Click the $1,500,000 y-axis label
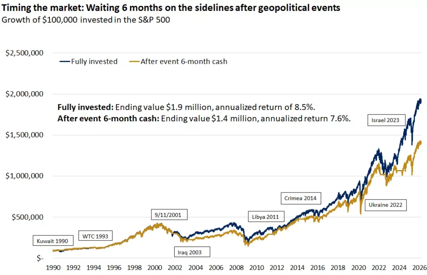 point(25,135)
